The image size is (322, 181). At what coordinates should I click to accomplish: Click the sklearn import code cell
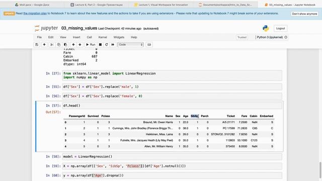point(172,75)
